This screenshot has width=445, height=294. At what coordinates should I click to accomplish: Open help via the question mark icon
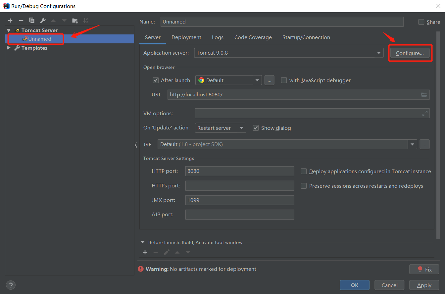point(11,285)
